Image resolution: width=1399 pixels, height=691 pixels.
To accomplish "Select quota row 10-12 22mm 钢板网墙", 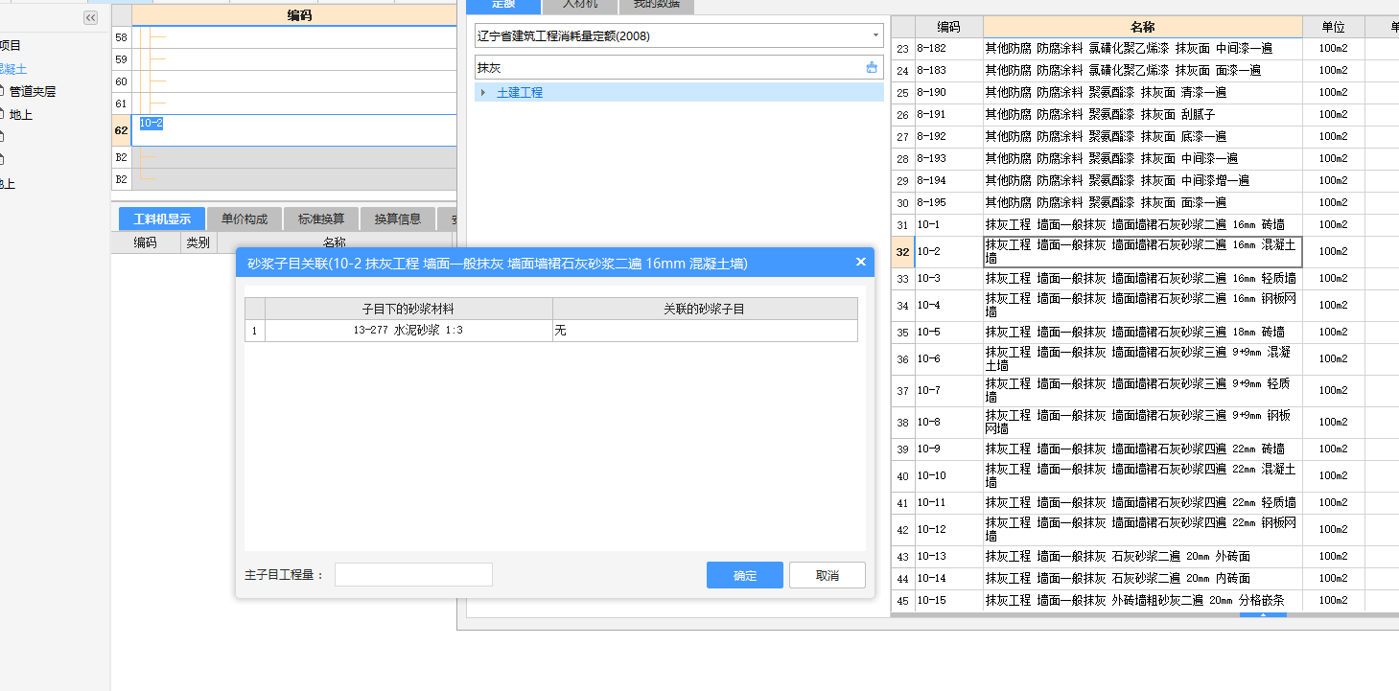I will (1142, 529).
